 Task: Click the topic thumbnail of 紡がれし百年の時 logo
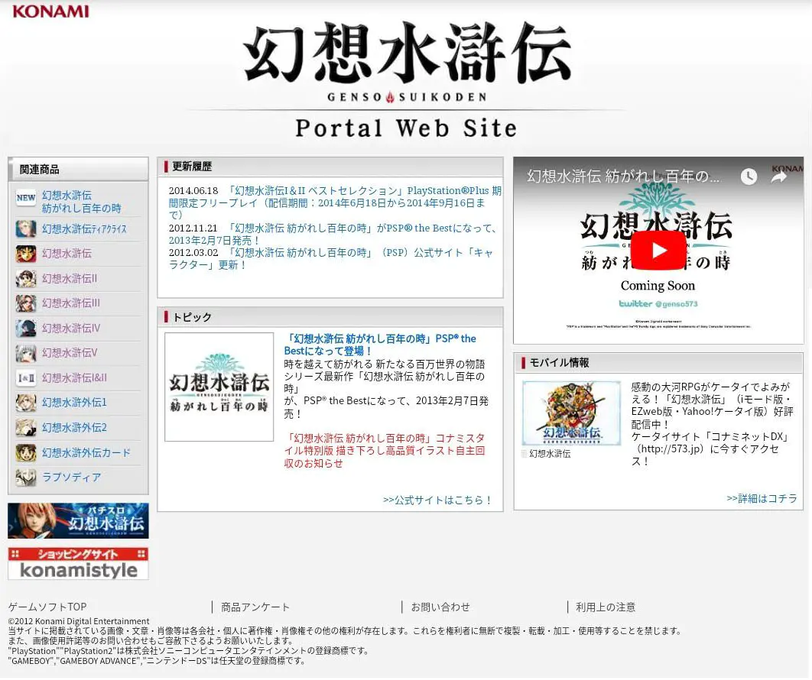tap(219, 387)
